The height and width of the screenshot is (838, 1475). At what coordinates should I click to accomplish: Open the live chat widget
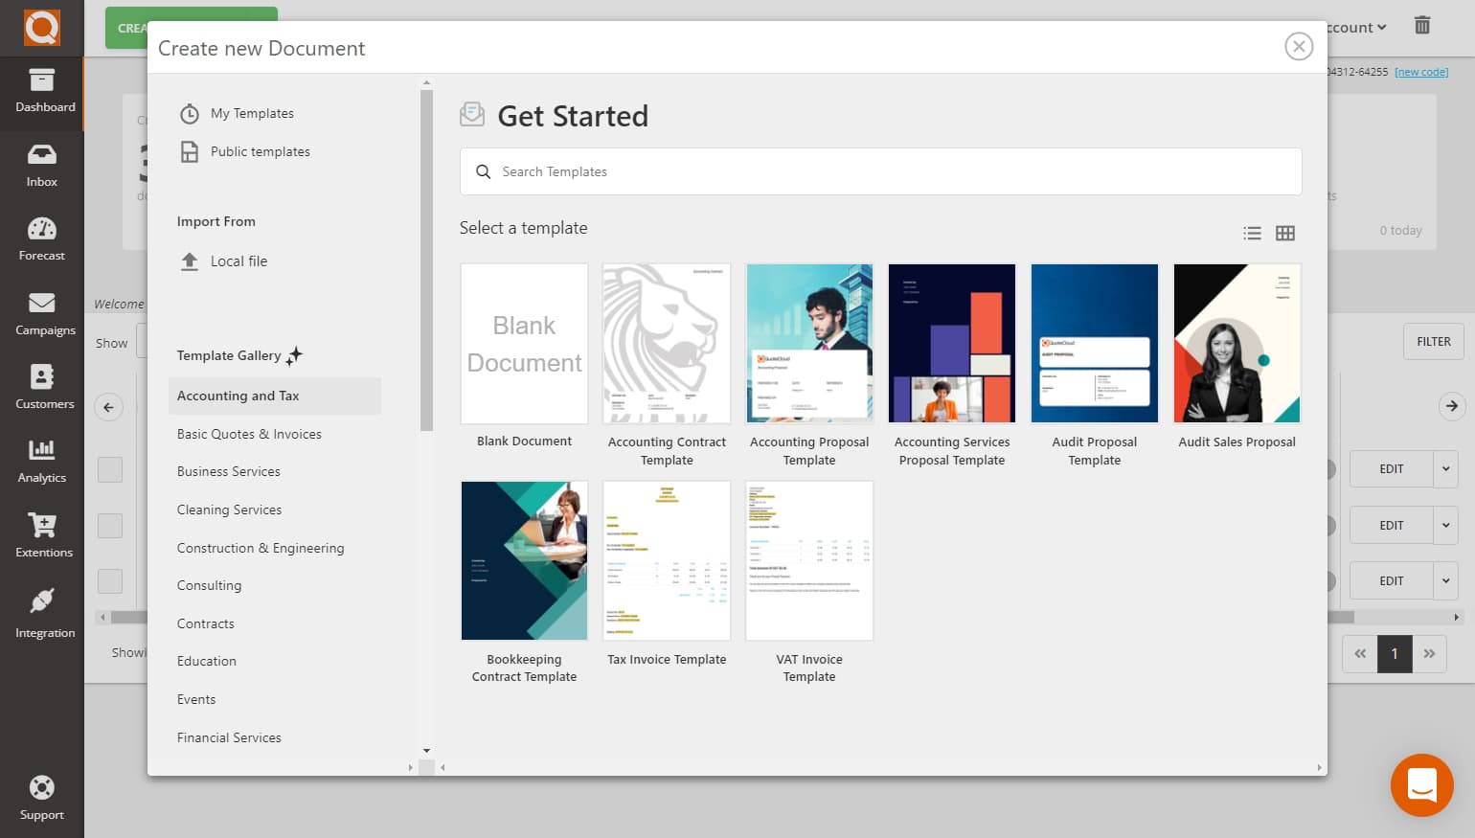pos(1421,784)
